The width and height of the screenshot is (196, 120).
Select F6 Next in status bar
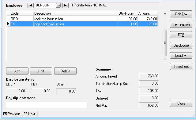(29, 114)
